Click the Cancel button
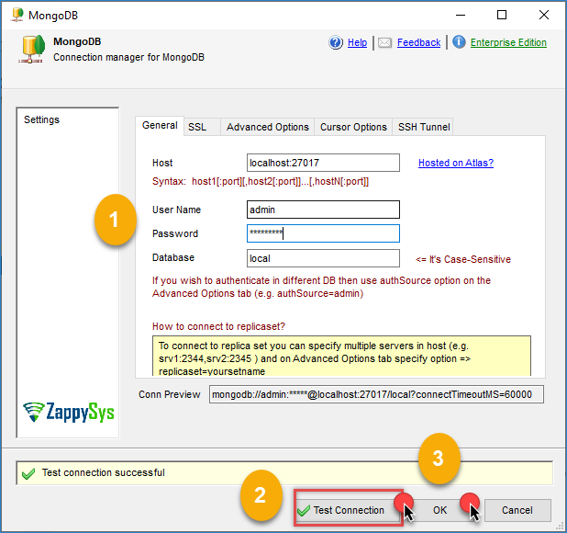The image size is (567, 533). click(517, 510)
